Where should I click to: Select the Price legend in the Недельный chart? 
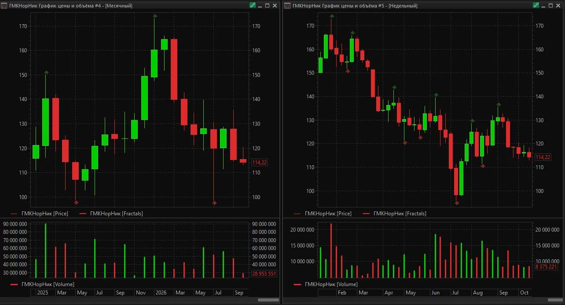(322, 214)
